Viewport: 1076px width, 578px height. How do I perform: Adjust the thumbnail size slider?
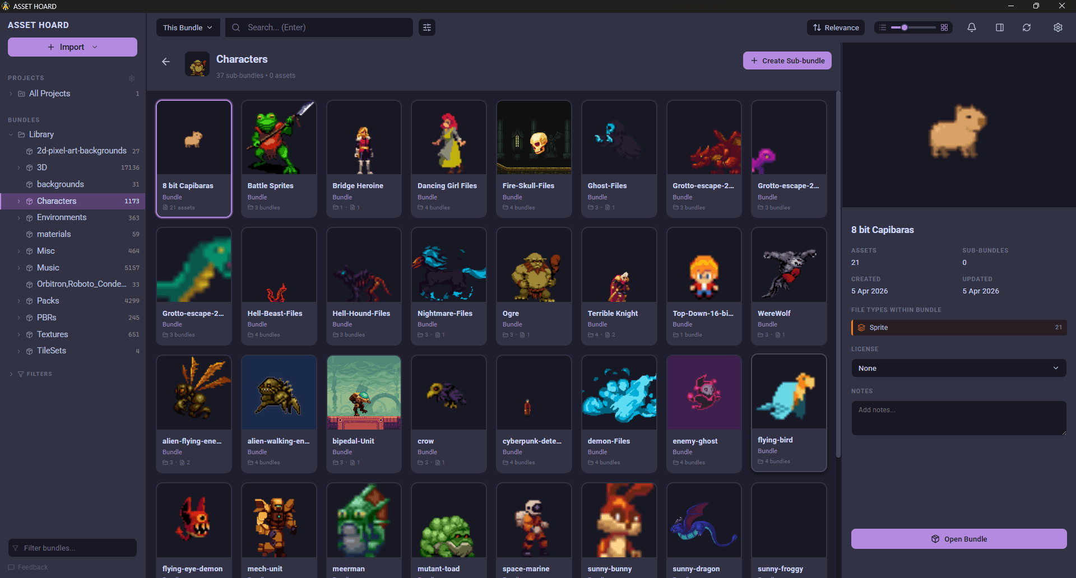tap(905, 27)
